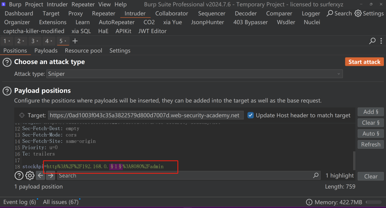The width and height of the screenshot is (386, 208).
Task: Click the Refresh button
Action: click(x=371, y=144)
